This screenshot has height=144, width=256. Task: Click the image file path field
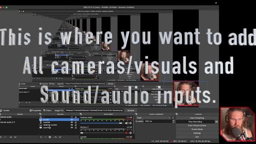(94, 110)
